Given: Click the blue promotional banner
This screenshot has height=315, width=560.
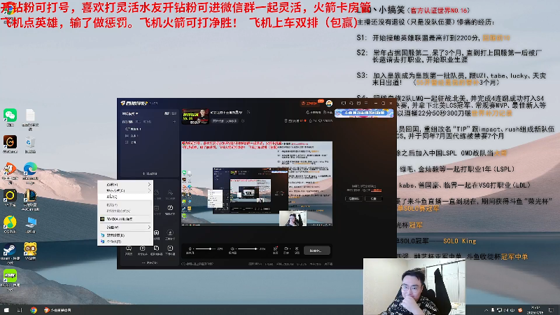Looking at the screenshot, I should (363, 113).
